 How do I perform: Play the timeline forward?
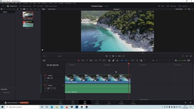pyautogui.click(x=116, y=56)
